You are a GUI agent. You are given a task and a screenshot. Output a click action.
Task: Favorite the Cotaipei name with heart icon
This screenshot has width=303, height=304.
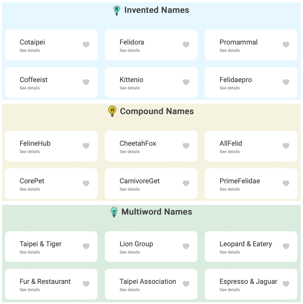tap(86, 45)
